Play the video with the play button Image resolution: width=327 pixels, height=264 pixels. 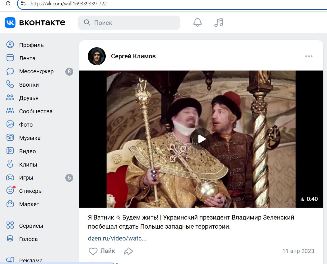202,139
